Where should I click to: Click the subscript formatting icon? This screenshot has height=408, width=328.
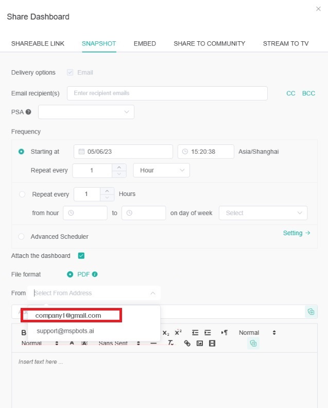[166, 333]
